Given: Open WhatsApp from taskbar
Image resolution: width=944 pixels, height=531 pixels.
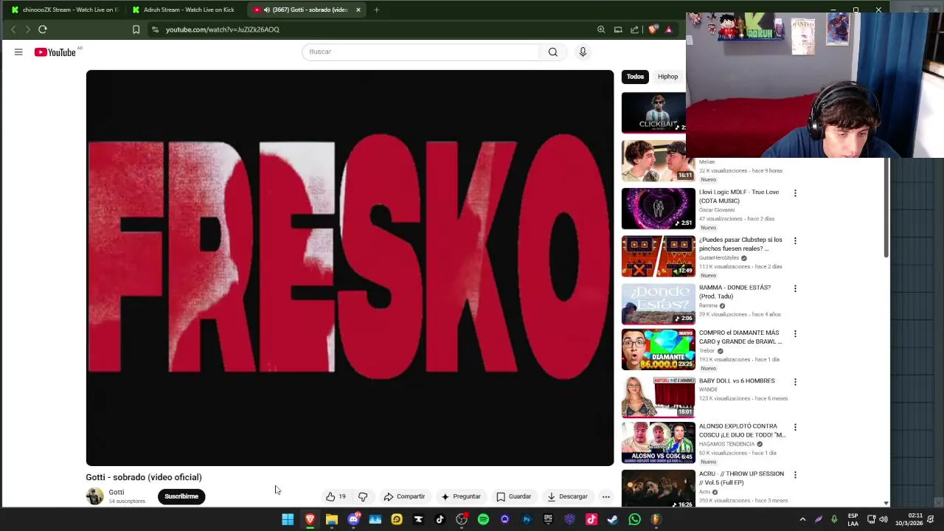Looking at the screenshot, I should click(634, 519).
